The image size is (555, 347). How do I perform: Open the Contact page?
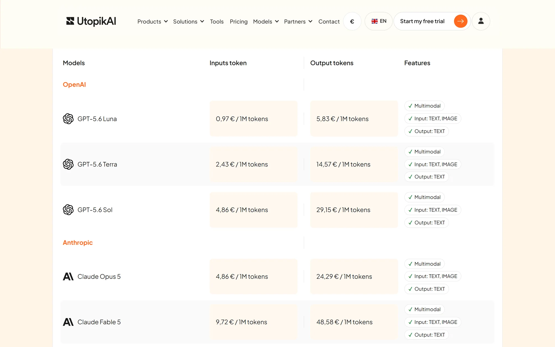pyautogui.click(x=329, y=21)
